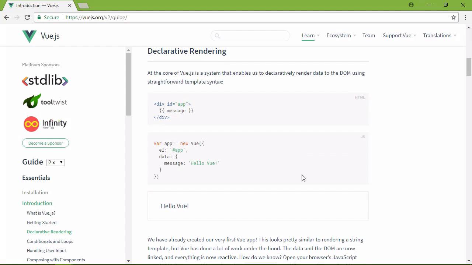Open the Team page in navbar
The image size is (472, 265).
click(368, 36)
